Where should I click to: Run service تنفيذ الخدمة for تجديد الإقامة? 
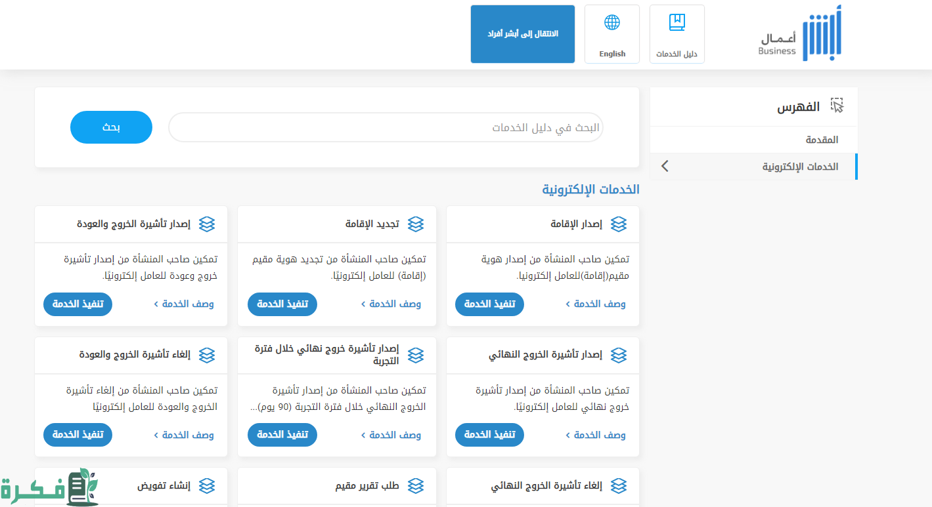(282, 304)
